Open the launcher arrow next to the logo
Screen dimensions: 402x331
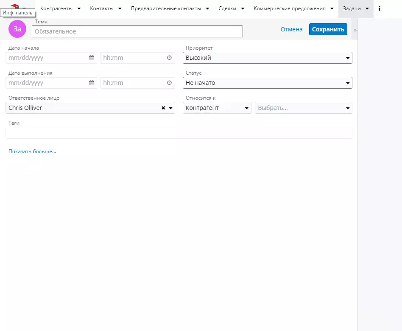point(24,8)
